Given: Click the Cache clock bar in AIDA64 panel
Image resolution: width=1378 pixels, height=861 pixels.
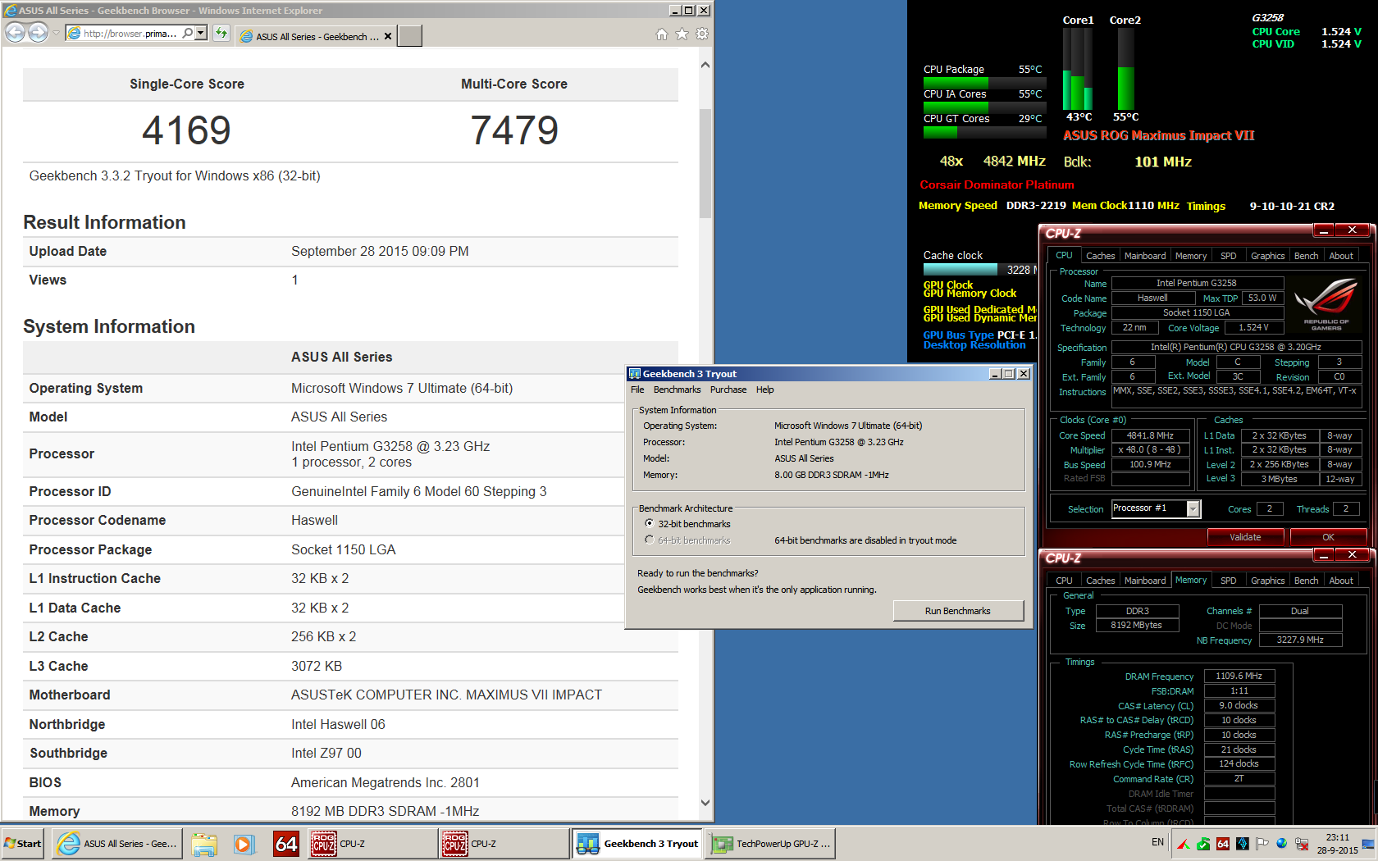Looking at the screenshot, I should [x=981, y=270].
